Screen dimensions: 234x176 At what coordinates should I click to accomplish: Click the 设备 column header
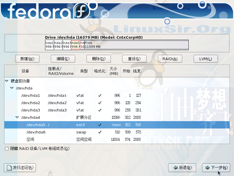[x=25, y=71]
